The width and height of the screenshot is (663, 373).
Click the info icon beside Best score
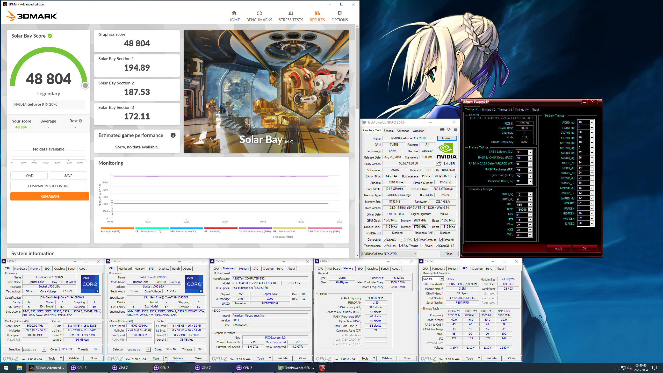(81, 121)
